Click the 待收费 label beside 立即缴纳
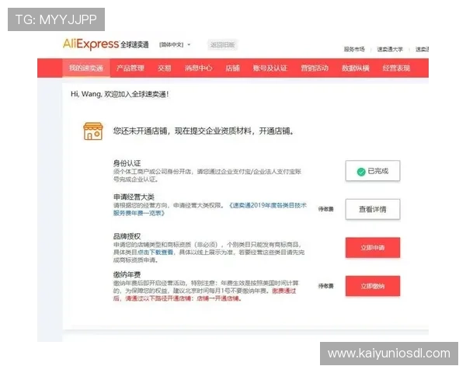The height and width of the screenshot is (373, 466). (x=325, y=286)
